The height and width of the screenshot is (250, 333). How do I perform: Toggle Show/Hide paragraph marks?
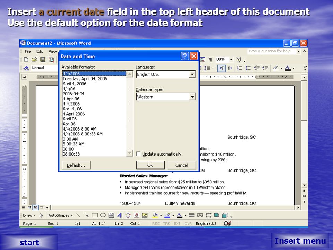[211, 59]
